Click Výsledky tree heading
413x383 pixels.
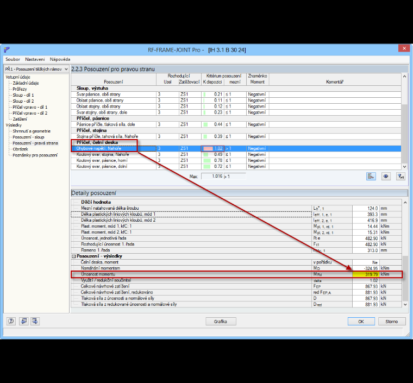14,125
